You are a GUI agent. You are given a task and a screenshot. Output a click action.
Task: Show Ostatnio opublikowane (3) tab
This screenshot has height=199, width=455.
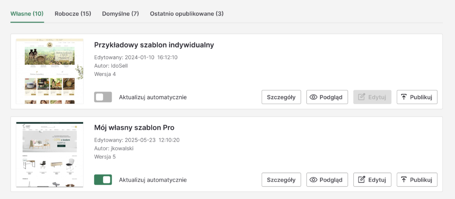tap(187, 14)
